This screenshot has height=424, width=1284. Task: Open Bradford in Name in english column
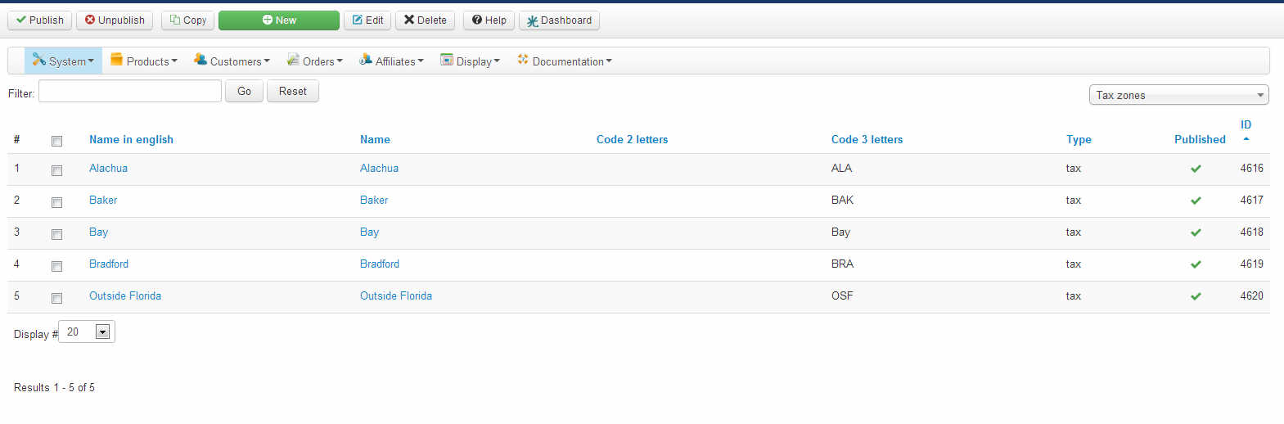(x=109, y=264)
